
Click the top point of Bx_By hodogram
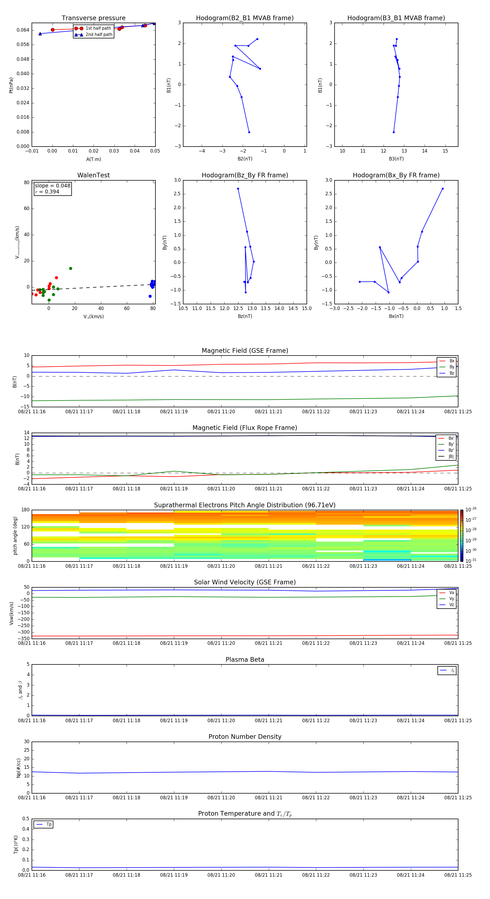coord(443,189)
